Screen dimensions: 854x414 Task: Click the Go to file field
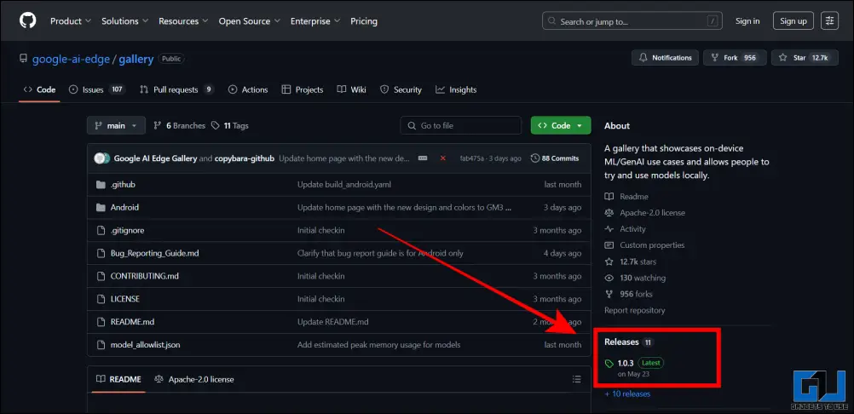[x=460, y=125]
